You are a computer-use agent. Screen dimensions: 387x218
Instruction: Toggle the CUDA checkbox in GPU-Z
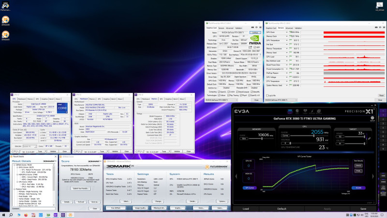(x=229, y=92)
